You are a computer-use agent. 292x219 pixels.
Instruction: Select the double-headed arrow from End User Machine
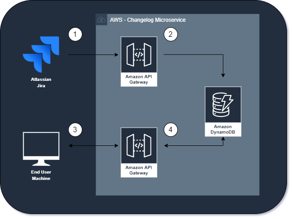tap(93, 145)
